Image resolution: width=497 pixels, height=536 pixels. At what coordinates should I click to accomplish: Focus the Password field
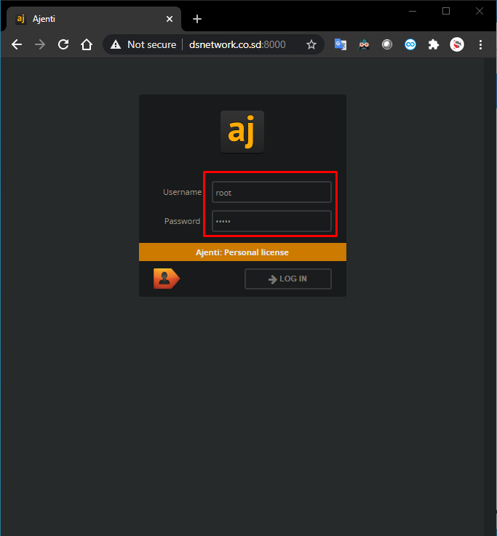click(x=271, y=221)
